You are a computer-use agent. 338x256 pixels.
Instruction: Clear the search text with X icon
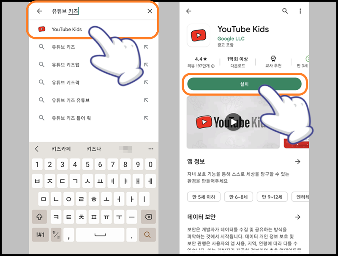[150, 11]
